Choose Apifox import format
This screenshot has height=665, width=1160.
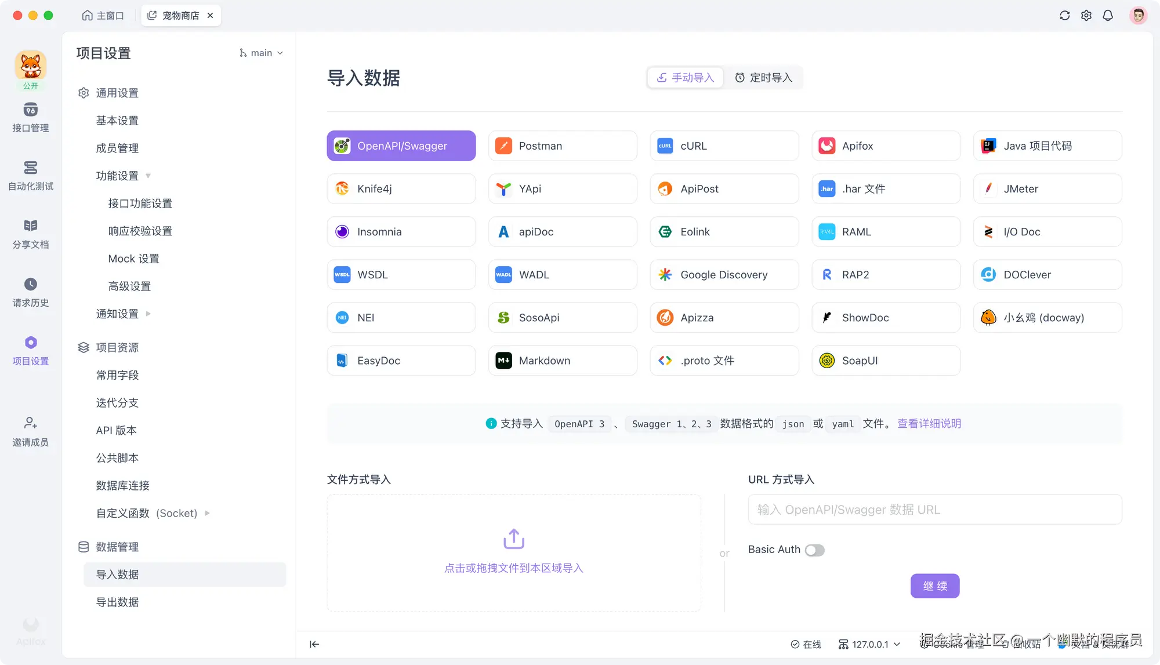point(886,146)
